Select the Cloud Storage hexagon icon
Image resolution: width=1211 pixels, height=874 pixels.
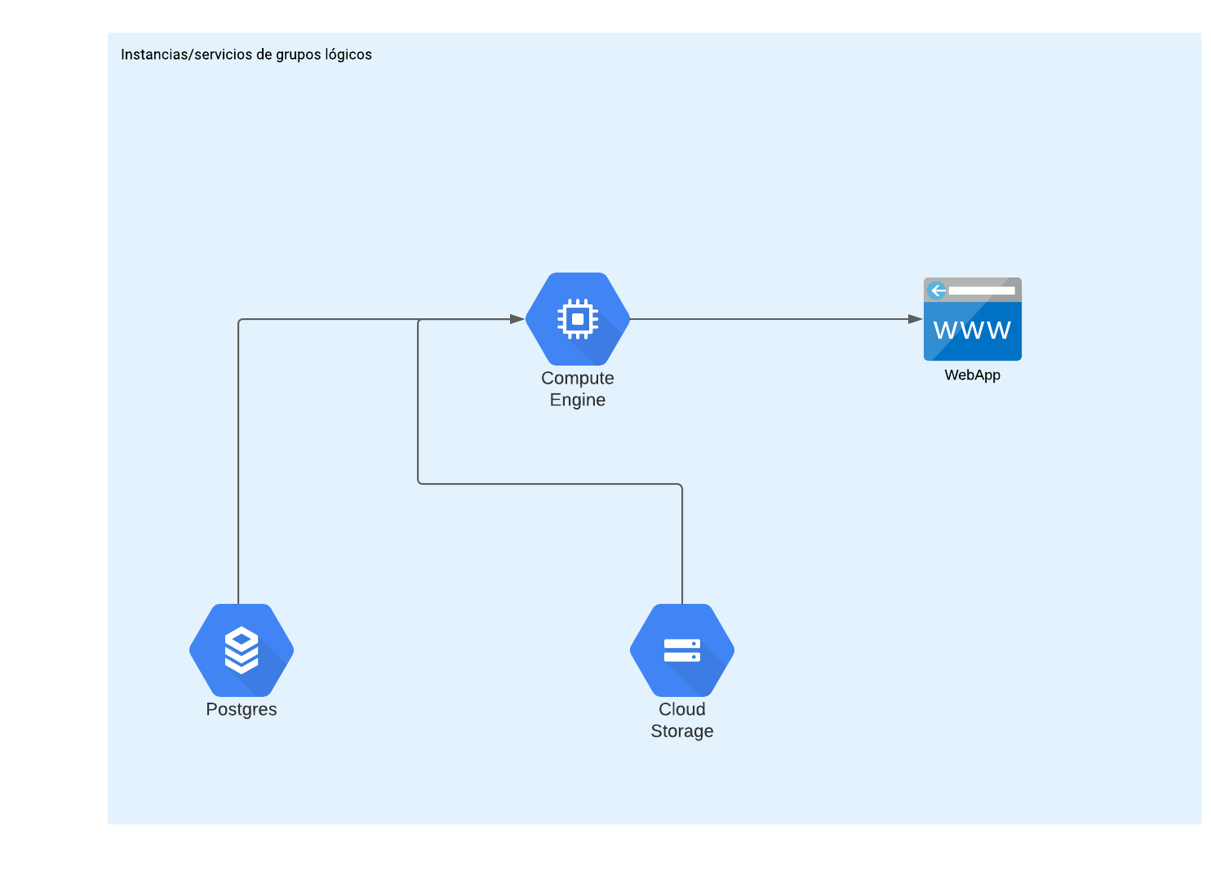coord(682,650)
